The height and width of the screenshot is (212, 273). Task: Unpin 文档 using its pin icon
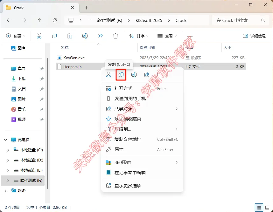[x=42, y=89]
